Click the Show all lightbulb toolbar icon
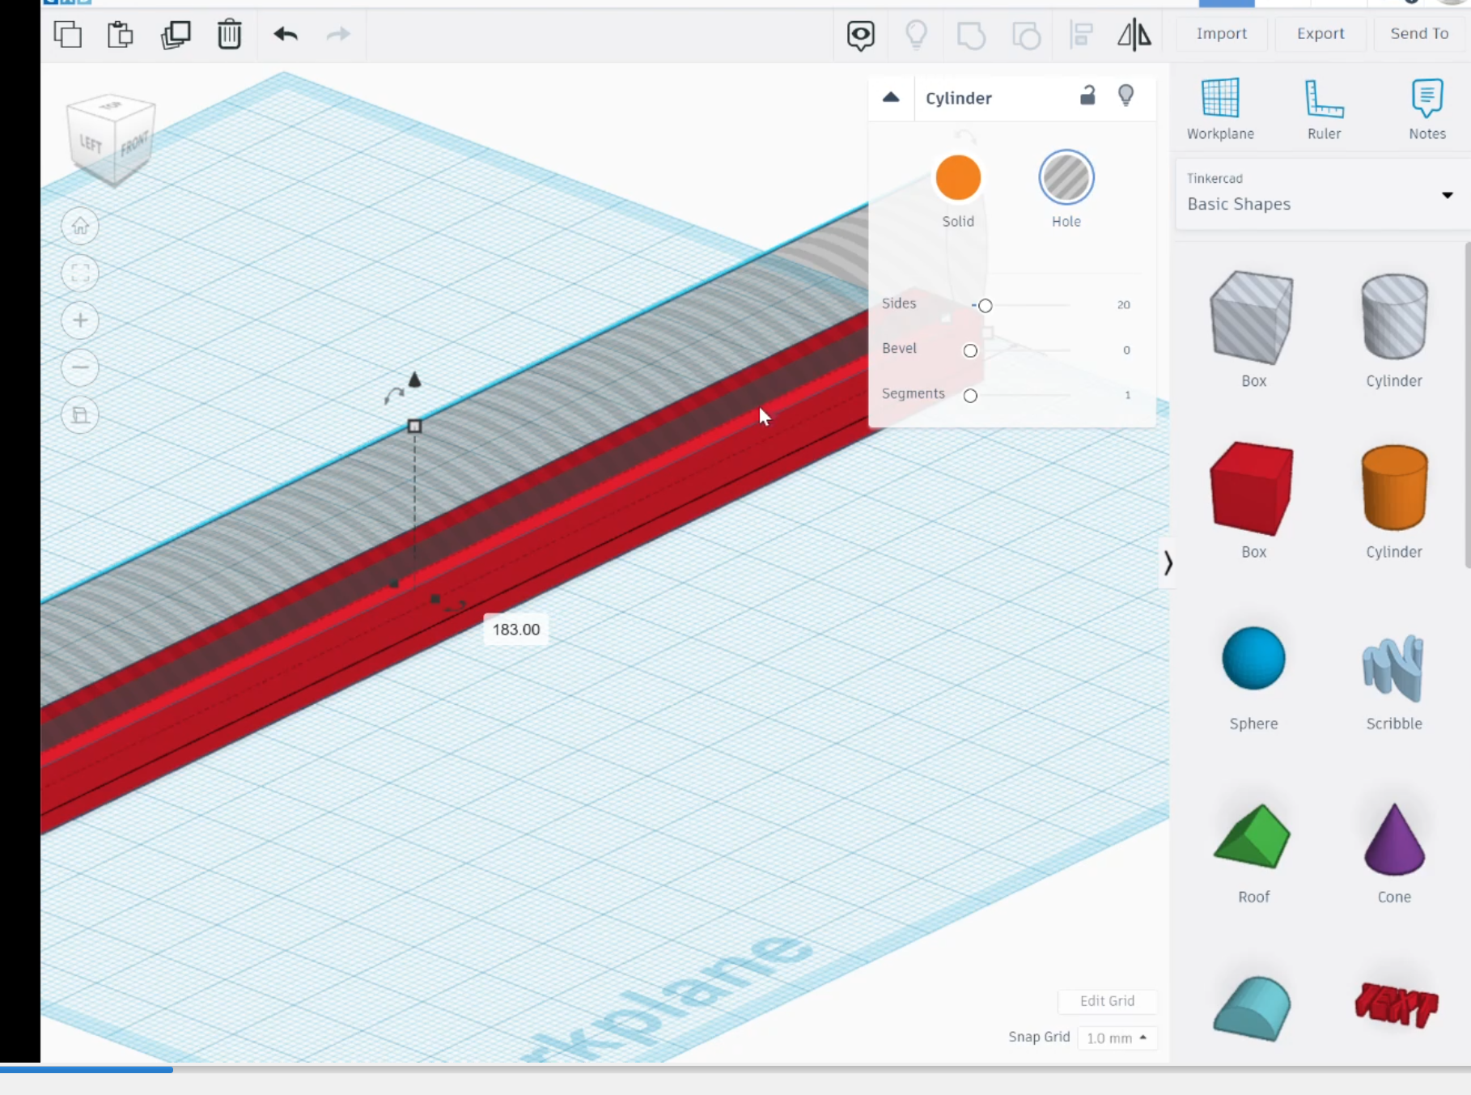 [x=916, y=35]
